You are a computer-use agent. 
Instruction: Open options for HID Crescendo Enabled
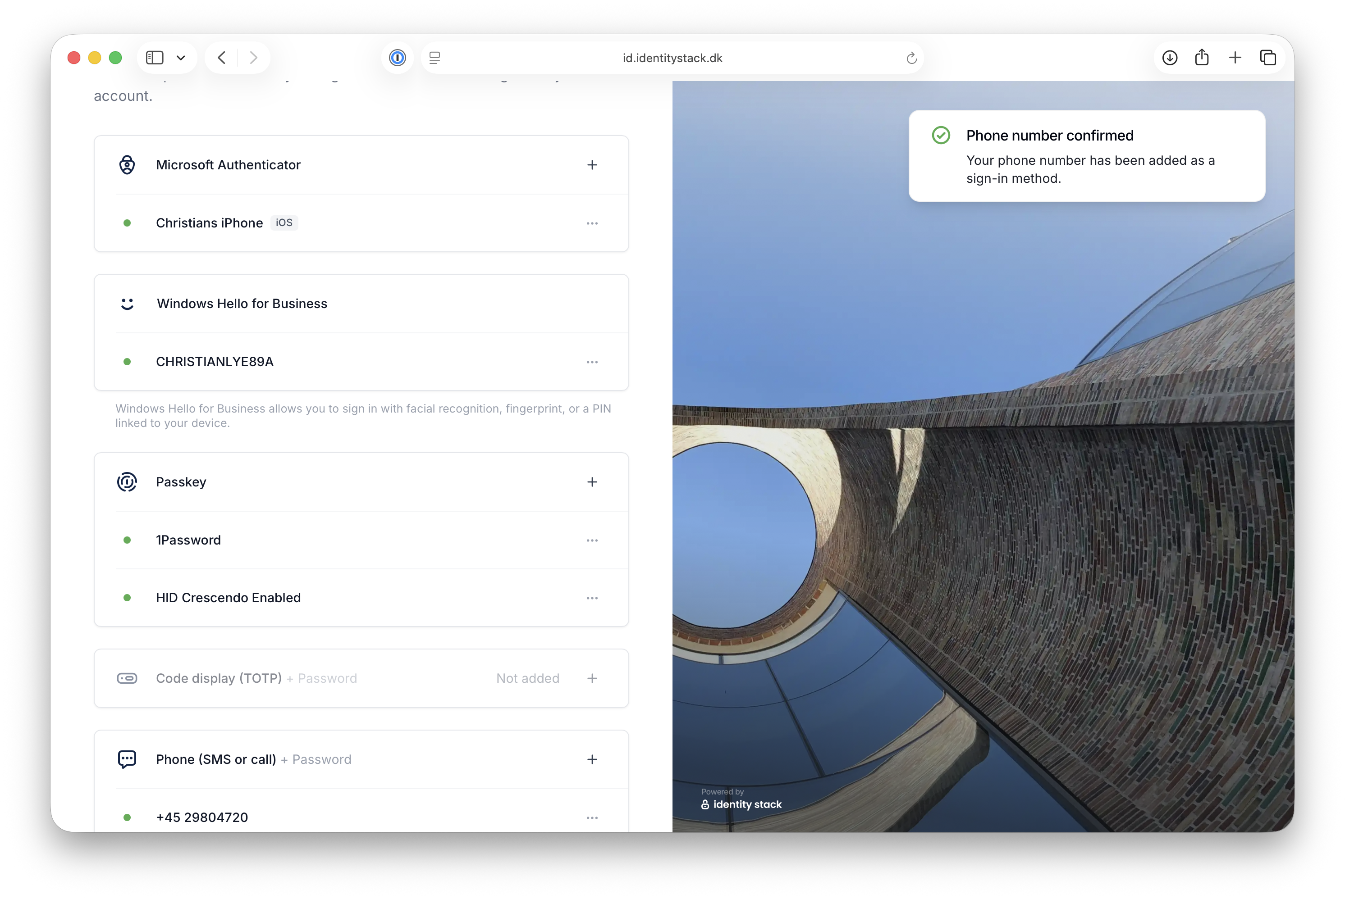coord(592,598)
